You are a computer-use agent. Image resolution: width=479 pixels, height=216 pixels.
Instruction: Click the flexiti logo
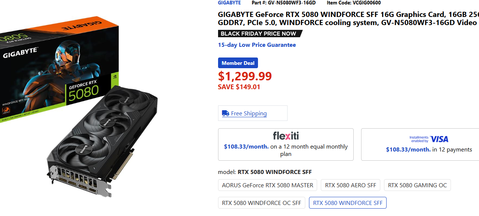pos(286,136)
